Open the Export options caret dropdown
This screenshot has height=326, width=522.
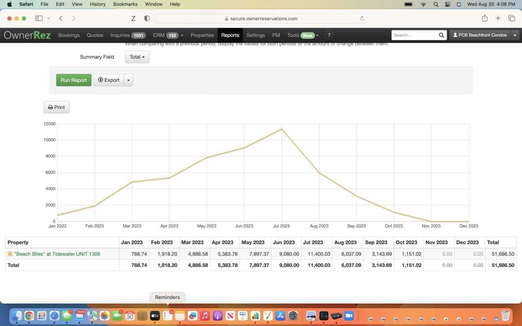tap(128, 80)
